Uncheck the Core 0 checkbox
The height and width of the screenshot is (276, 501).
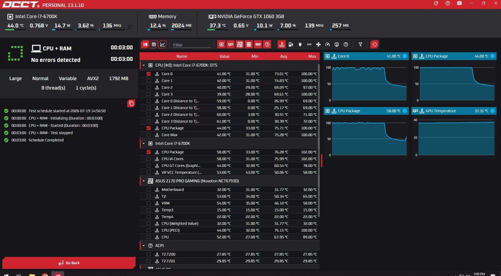click(x=149, y=74)
